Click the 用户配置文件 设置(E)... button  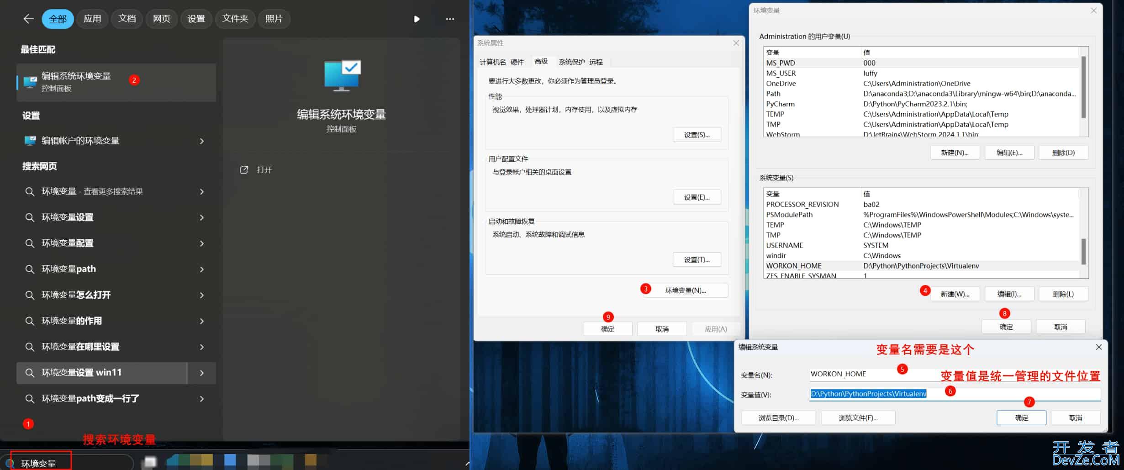tap(697, 197)
